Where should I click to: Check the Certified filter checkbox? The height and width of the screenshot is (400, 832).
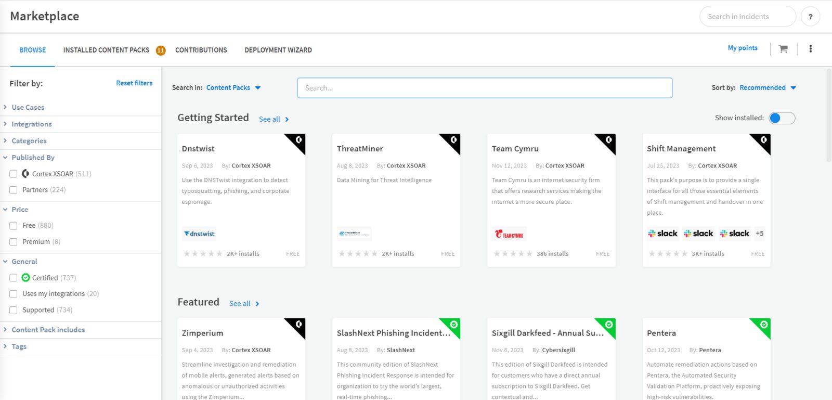14,278
